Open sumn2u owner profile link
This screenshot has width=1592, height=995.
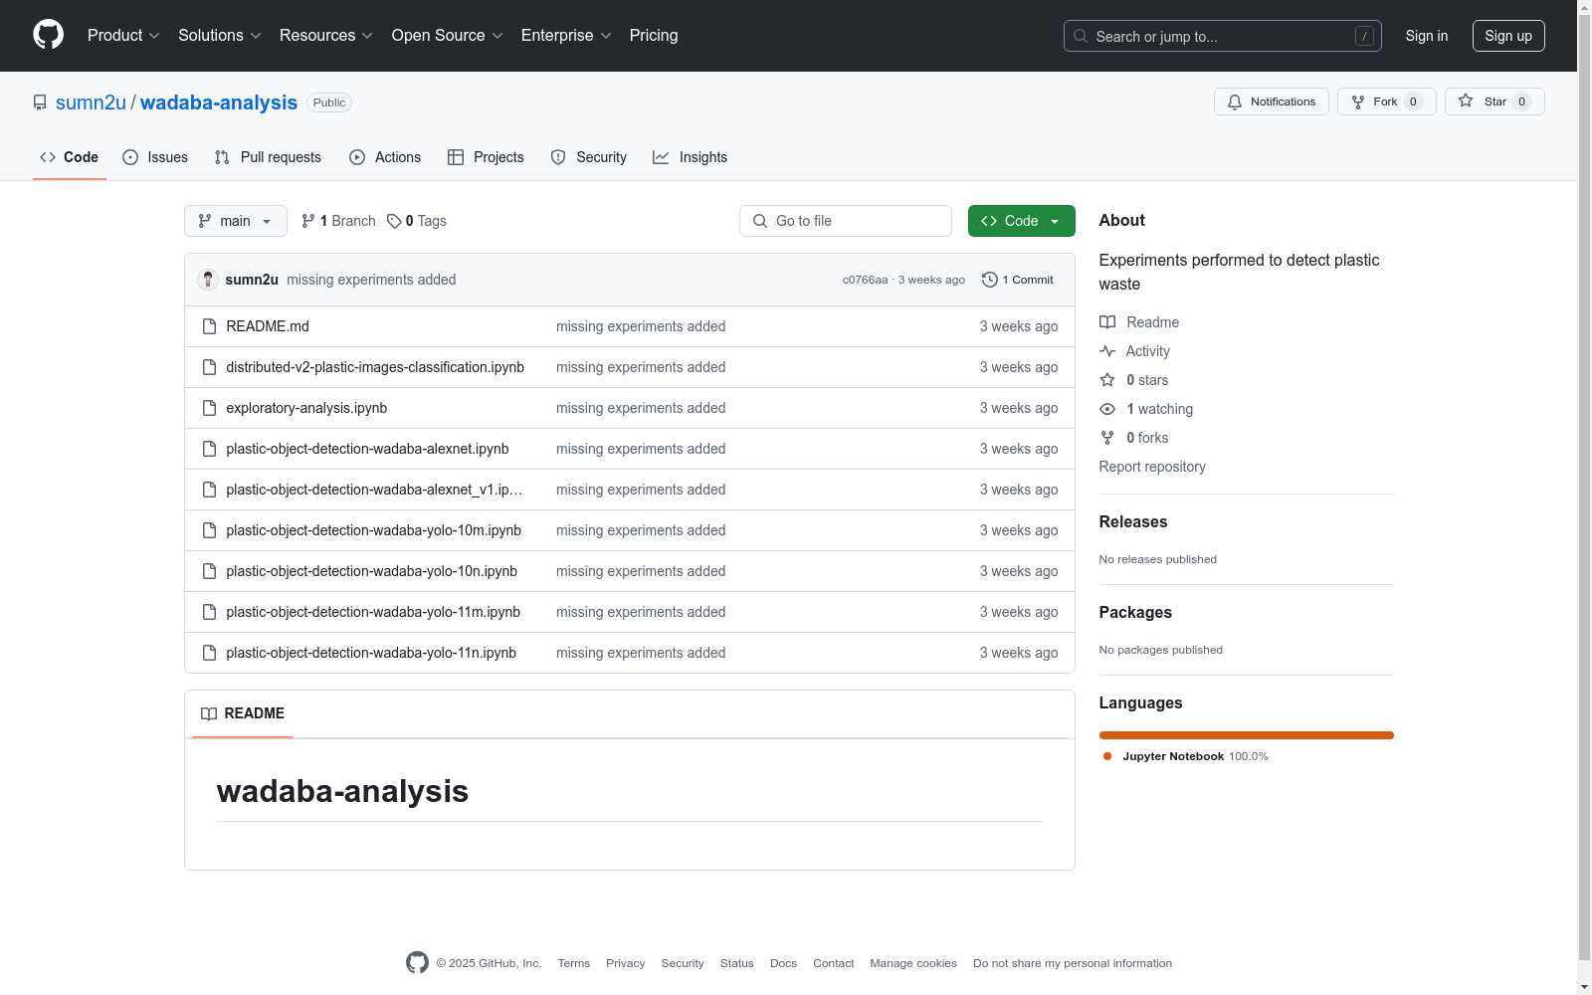[x=91, y=102]
